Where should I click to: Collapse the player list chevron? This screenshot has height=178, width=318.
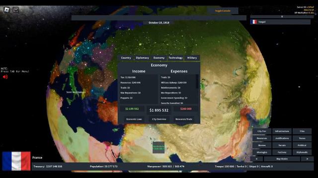coord(282,17)
